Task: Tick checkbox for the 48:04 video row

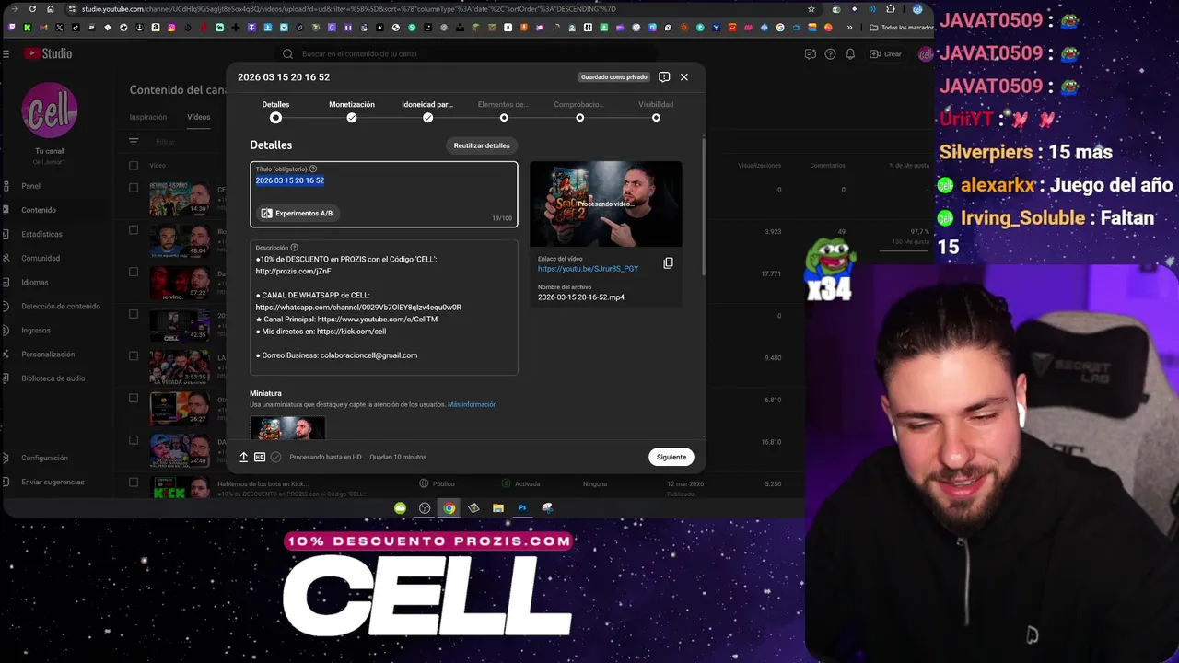Action: (x=134, y=230)
